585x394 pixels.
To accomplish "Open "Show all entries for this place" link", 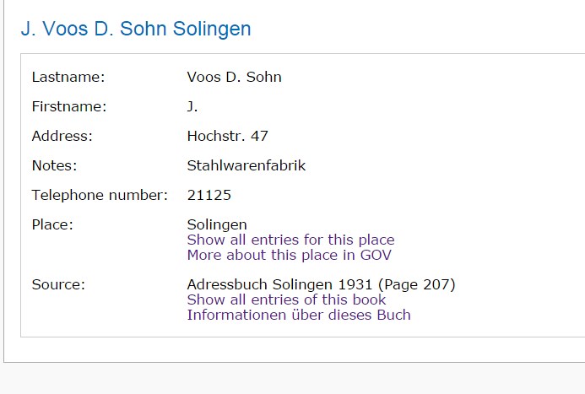I will click(x=290, y=240).
